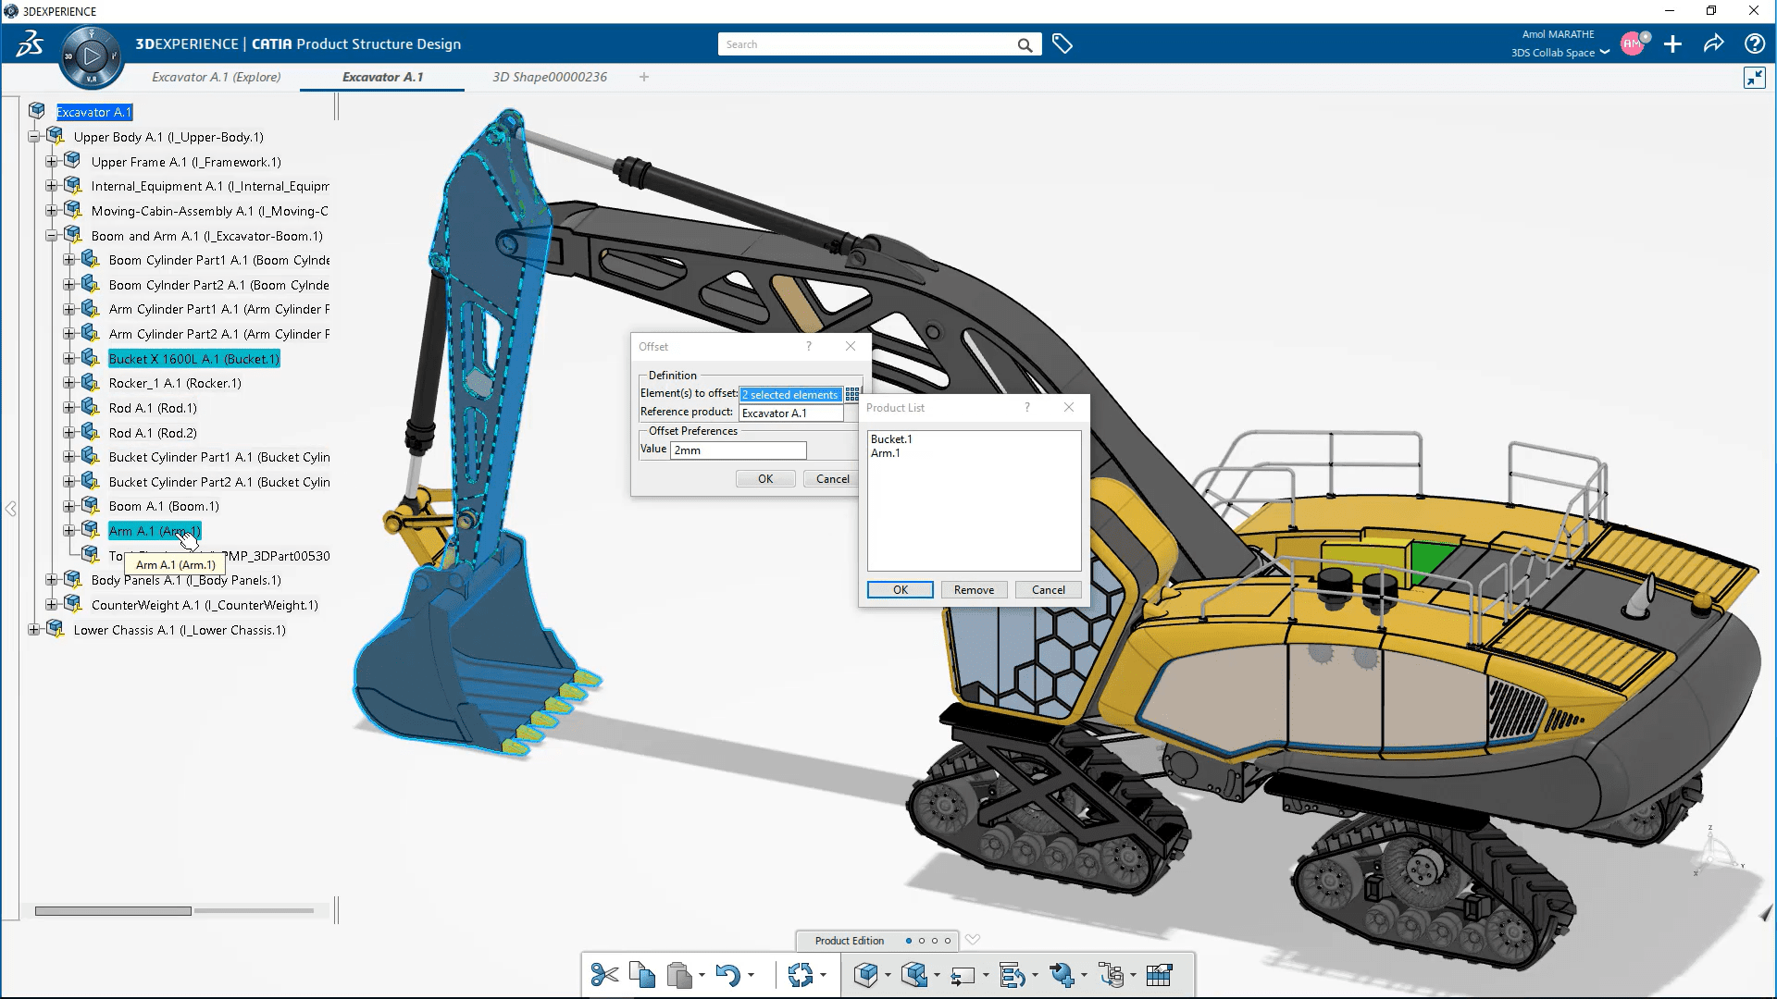
Task: Select the Move/Manipulate tool icon
Action: pyautogui.click(x=801, y=973)
